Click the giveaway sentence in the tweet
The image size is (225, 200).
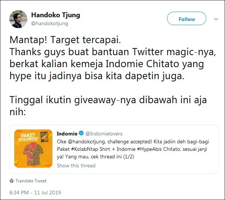tap(108, 106)
